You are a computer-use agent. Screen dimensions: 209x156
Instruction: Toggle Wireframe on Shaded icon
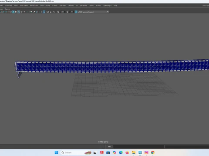pyautogui.click(x=19, y=12)
